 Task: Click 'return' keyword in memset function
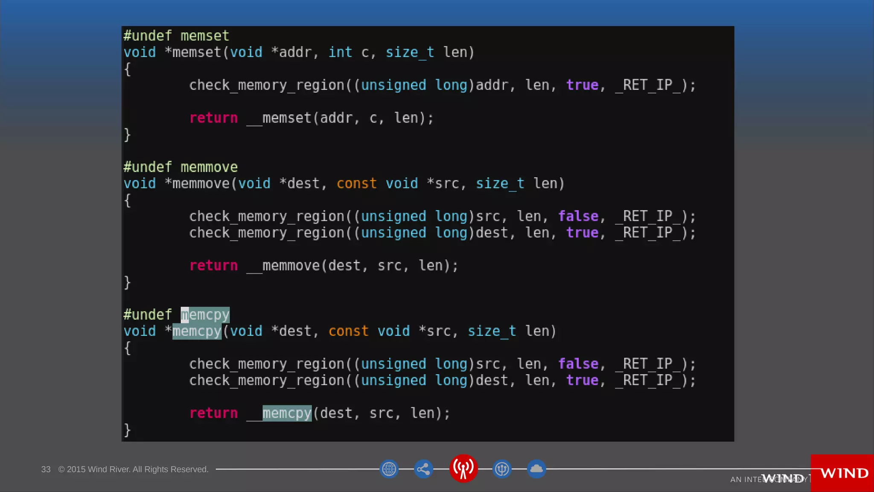point(213,118)
